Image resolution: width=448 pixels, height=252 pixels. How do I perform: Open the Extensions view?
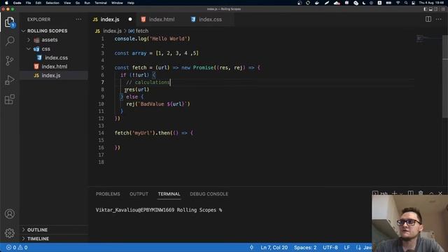coord(10,99)
